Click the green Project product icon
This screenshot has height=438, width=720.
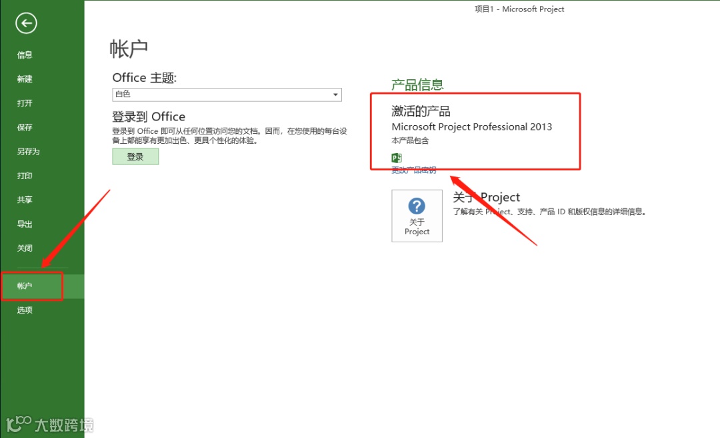[x=396, y=158]
